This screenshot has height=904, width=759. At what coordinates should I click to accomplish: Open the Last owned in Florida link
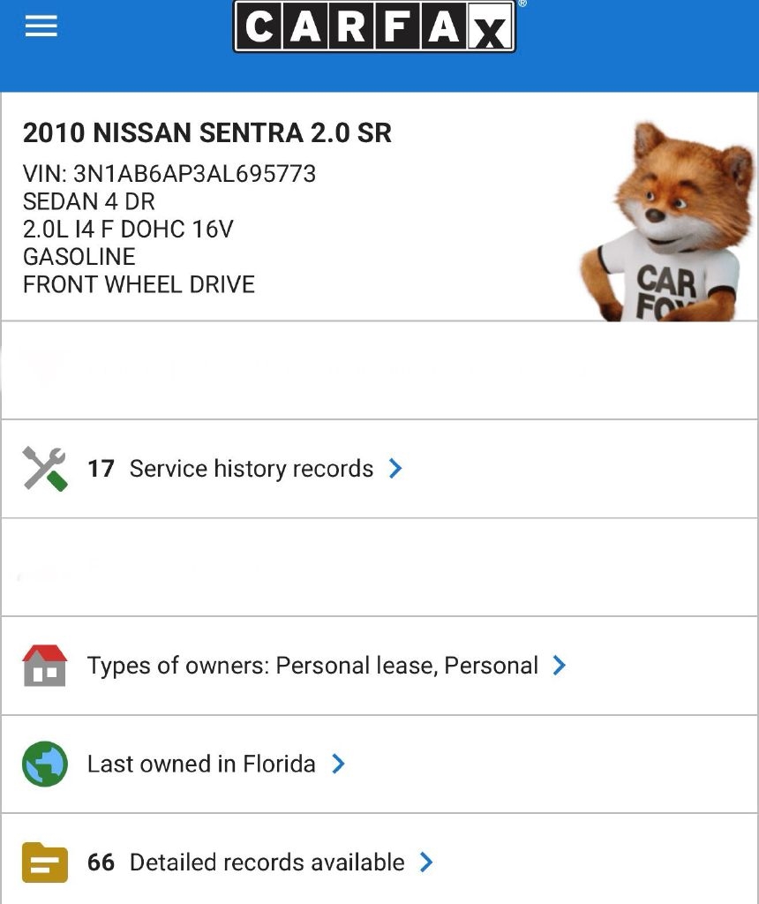[x=201, y=764]
